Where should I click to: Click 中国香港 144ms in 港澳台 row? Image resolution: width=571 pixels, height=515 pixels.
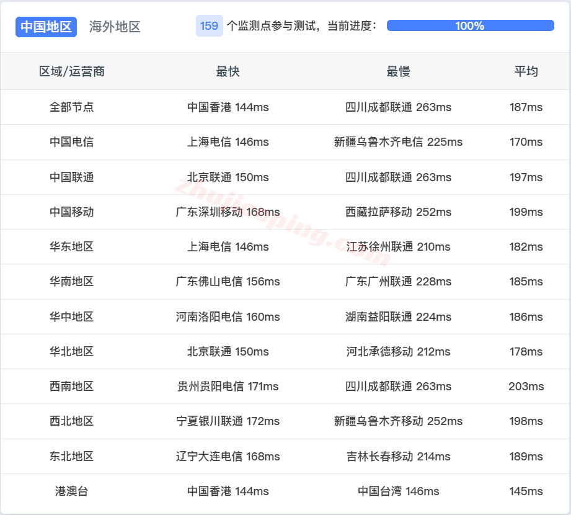click(228, 491)
